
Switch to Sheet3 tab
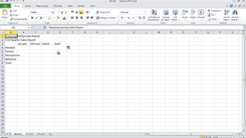pyautogui.click(x=41, y=134)
